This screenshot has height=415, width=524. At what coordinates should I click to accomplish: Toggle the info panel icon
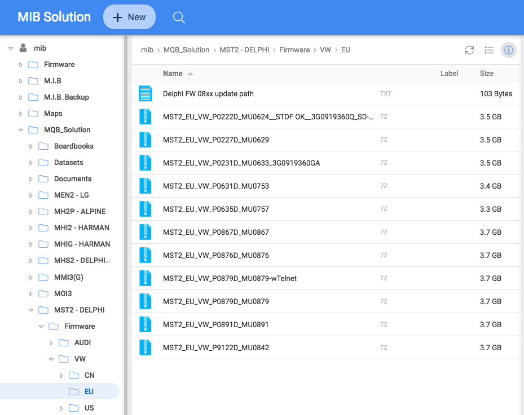tap(509, 50)
